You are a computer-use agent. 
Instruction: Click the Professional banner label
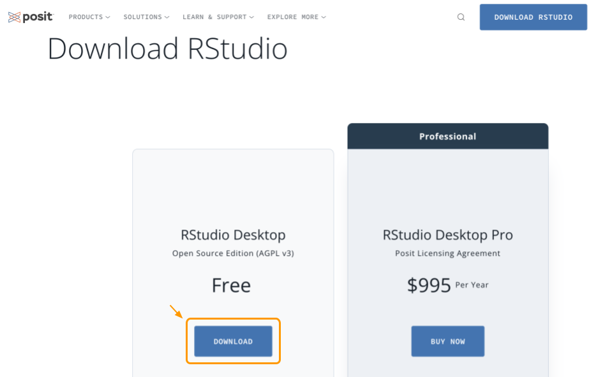coord(448,137)
